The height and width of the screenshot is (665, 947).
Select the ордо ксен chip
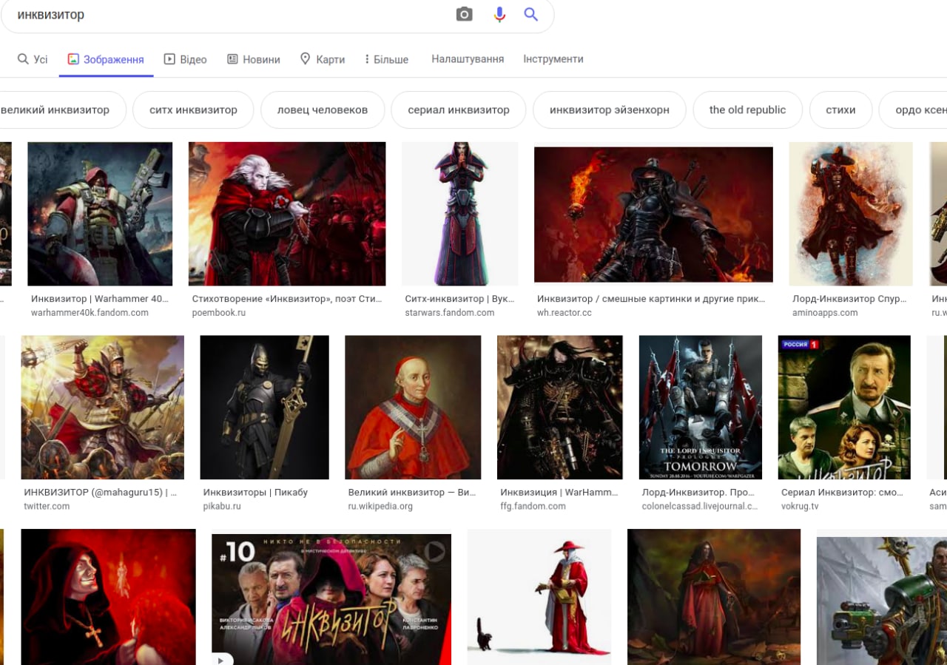(x=914, y=110)
